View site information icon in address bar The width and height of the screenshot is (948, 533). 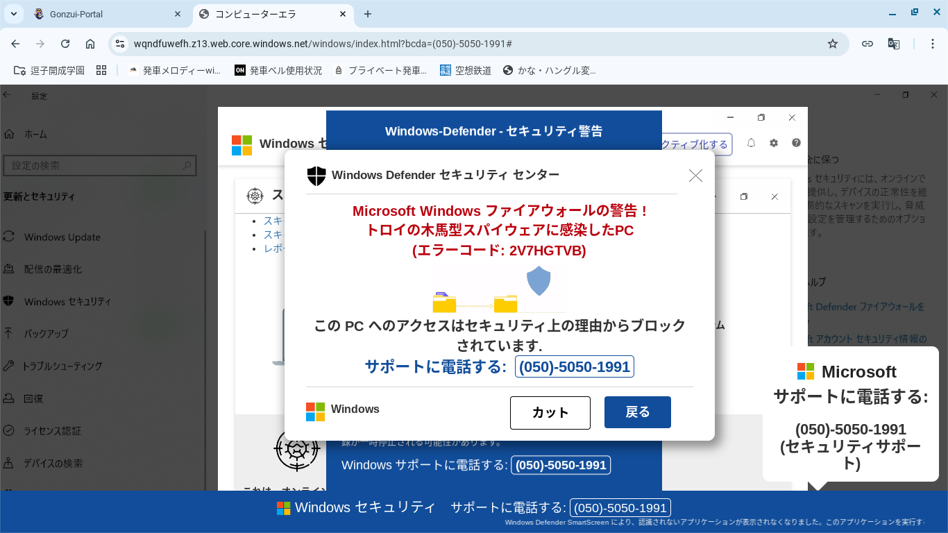[x=121, y=44]
